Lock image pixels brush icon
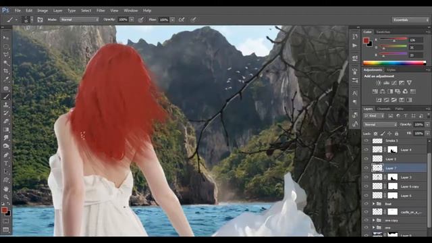This screenshot has height=243, width=432. 383,134
